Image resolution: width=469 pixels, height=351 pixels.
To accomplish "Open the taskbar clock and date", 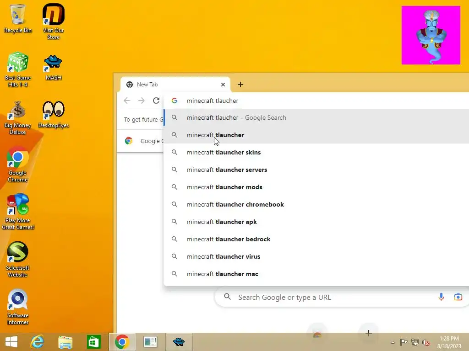I will pyautogui.click(x=449, y=342).
